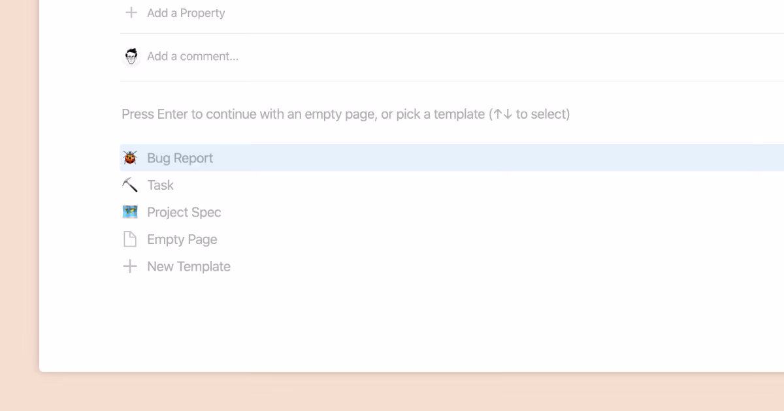Click inside the Add a comment field
The width and height of the screenshot is (784, 411).
pyautogui.click(x=193, y=56)
